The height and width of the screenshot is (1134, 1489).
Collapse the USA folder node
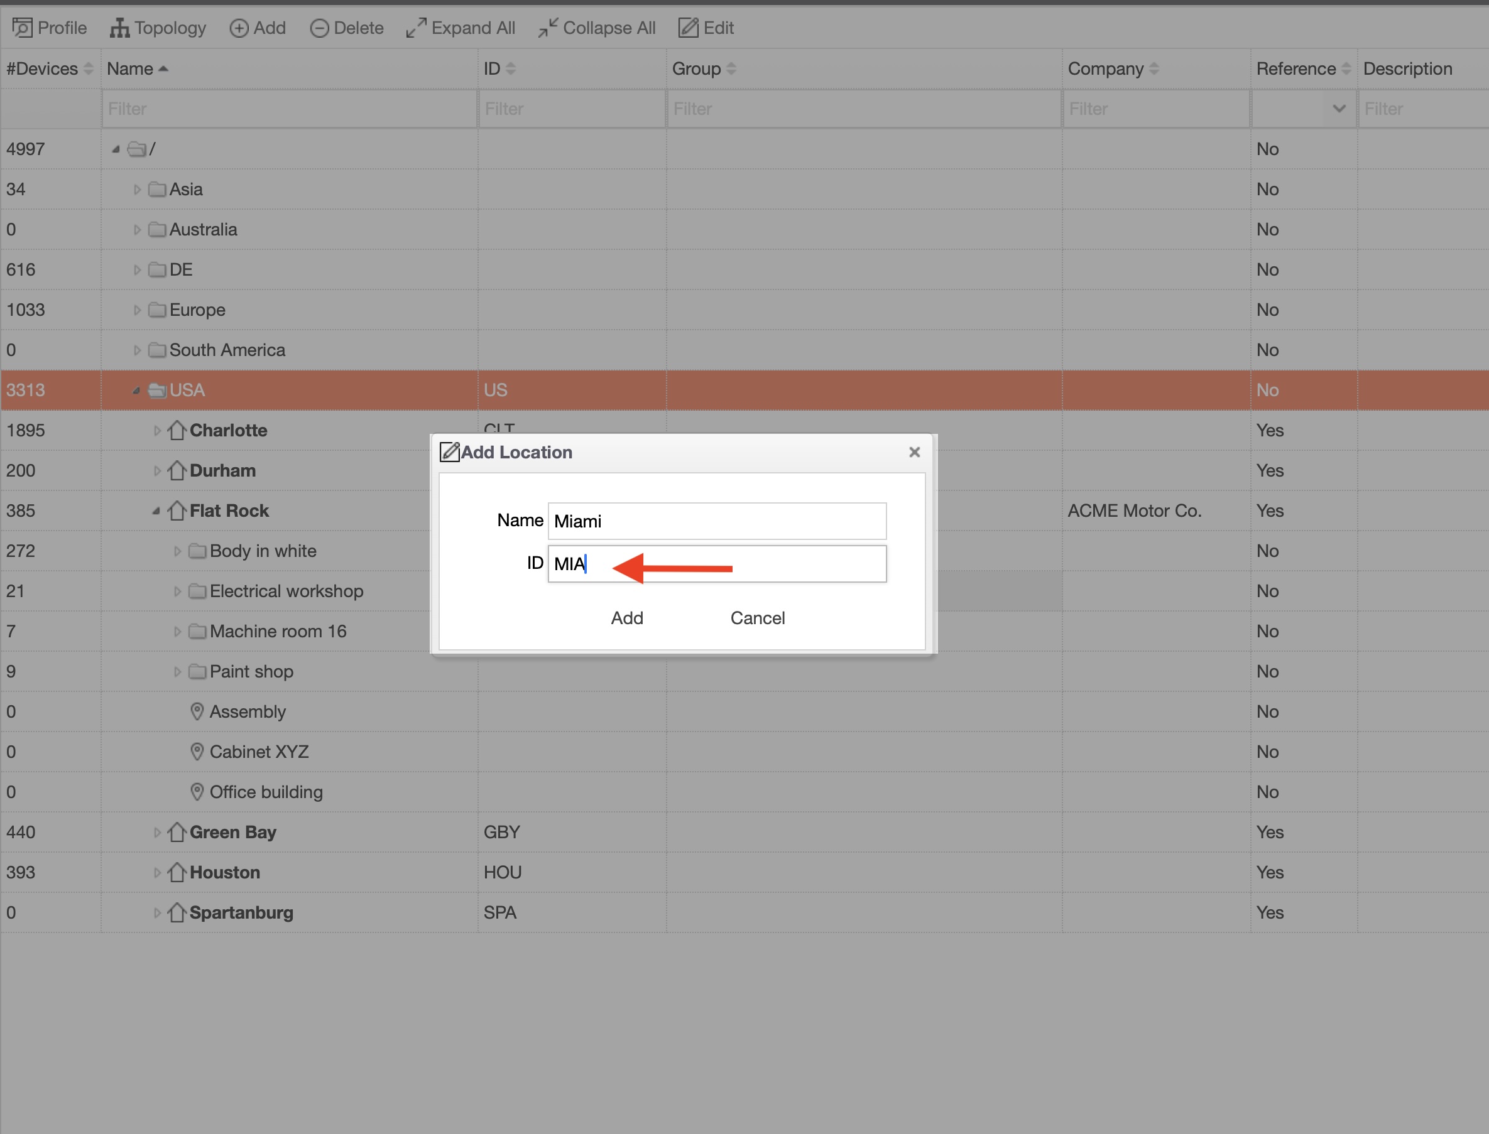click(x=136, y=390)
